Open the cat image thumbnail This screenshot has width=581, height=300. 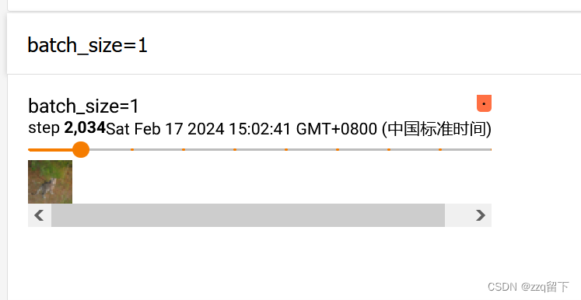(50, 182)
